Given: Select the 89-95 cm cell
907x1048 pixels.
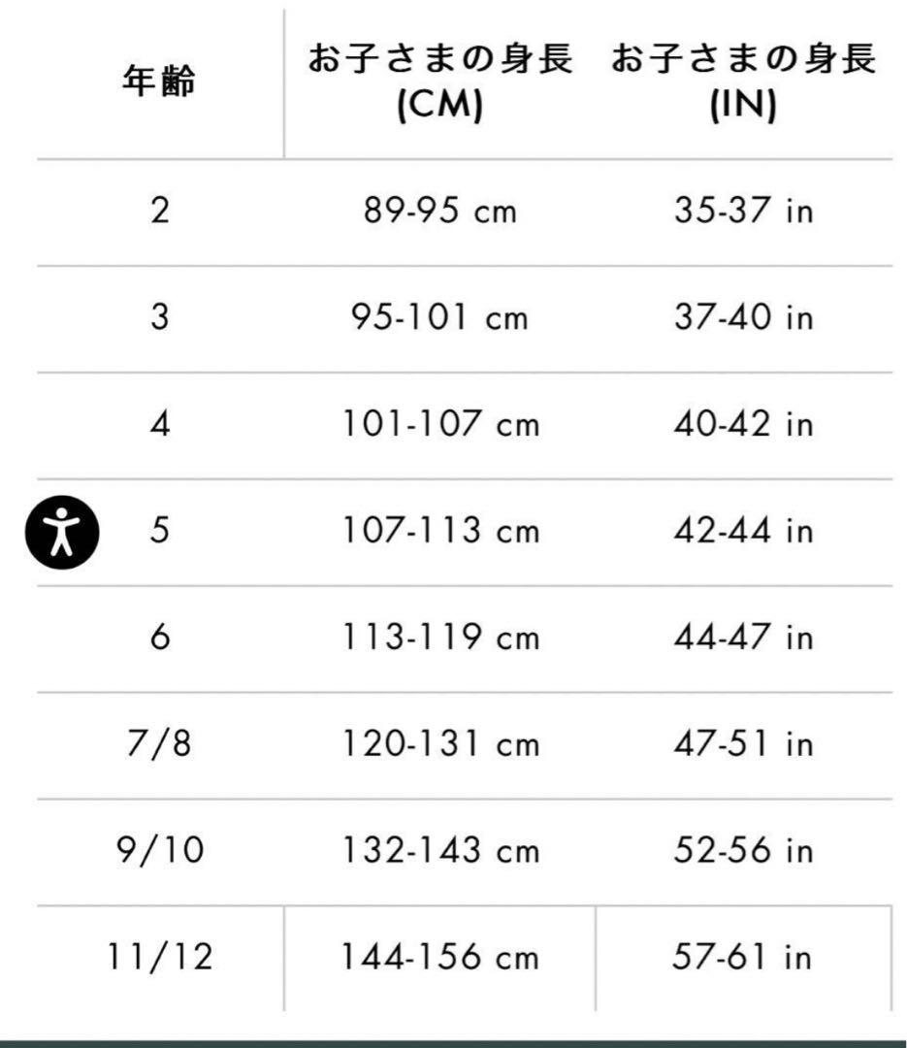Looking at the screenshot, I should (x=439, y=211).
